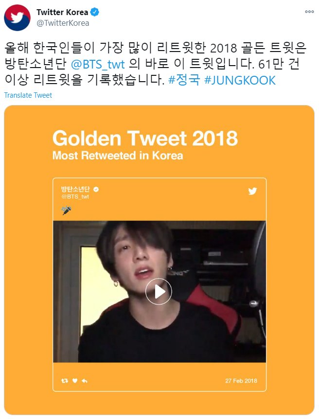Click the reply arrow icon in the card

[x=85, y=381]
